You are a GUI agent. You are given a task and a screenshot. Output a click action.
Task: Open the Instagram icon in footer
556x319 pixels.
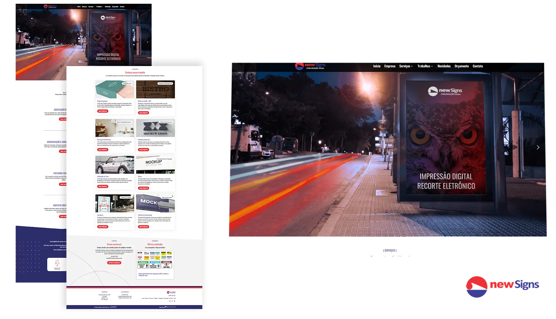(170, 301)
